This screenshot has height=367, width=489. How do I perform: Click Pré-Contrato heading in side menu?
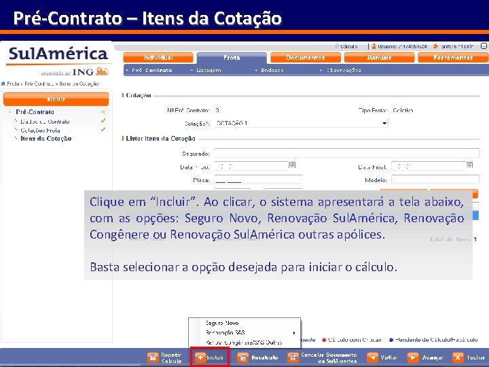(x=35, y=112)
